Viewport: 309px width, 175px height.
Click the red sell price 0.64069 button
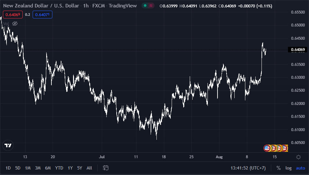(x=13, y=15)
